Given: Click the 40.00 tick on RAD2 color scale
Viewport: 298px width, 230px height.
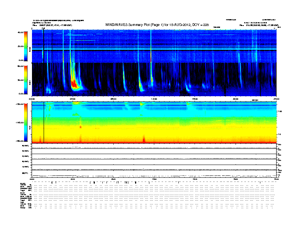Looking at the screenshot, I should [20, 32].
